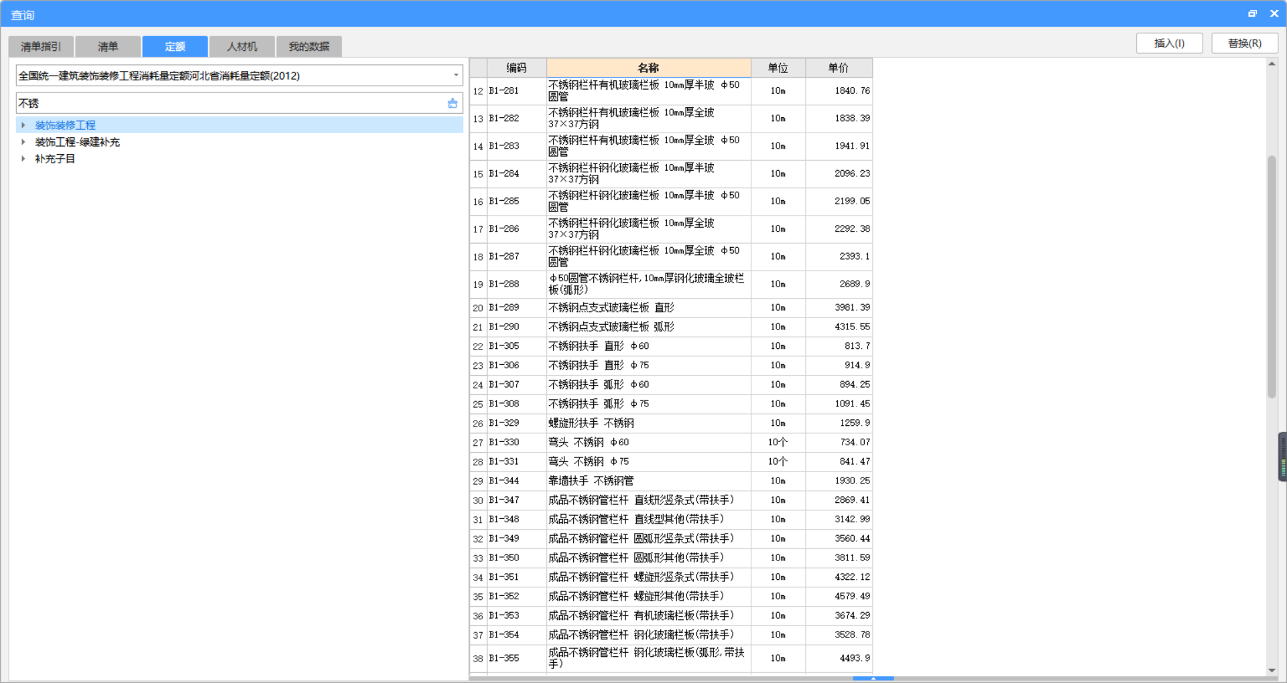Select 不锈钢扶手 弧形 φ60 row

tap(671, 384)
